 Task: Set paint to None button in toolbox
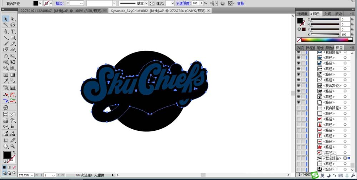coord(14,167)
